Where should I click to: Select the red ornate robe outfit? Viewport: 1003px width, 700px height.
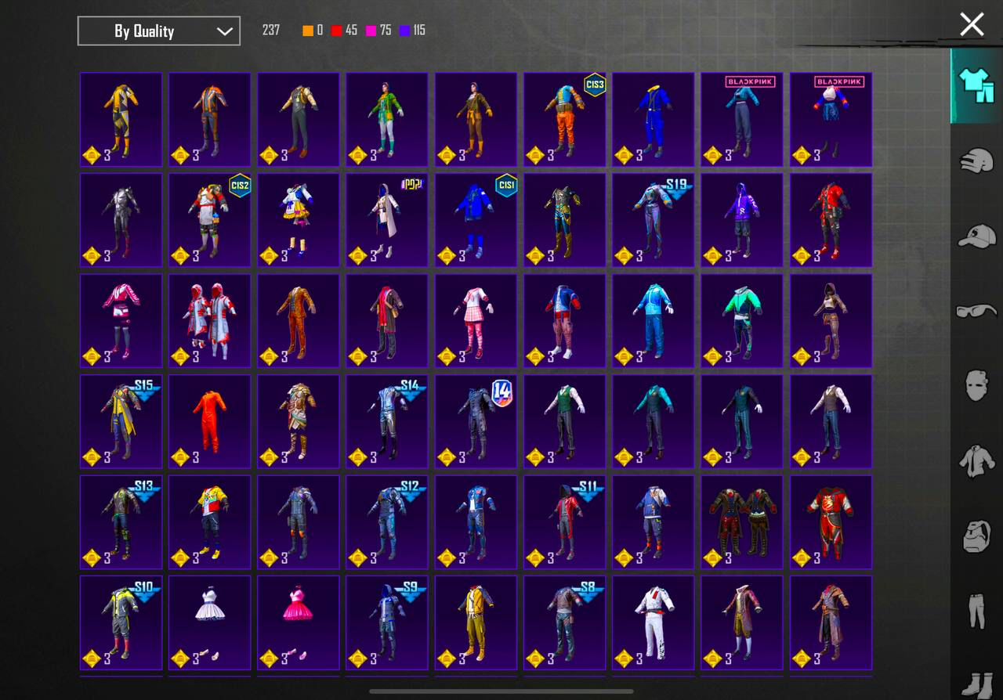831,522
